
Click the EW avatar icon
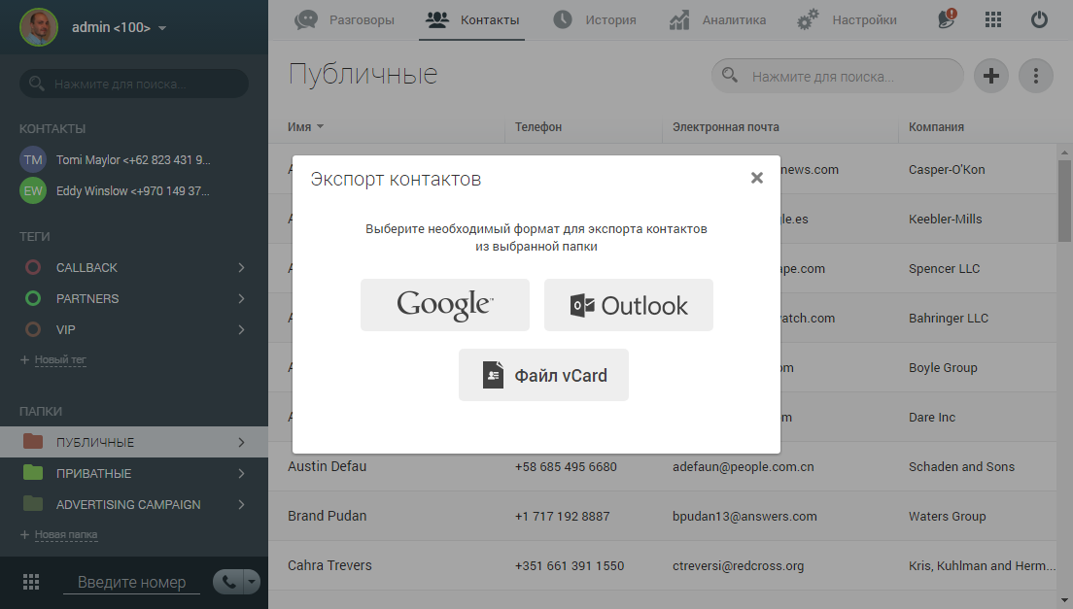(x=33, y=190)
